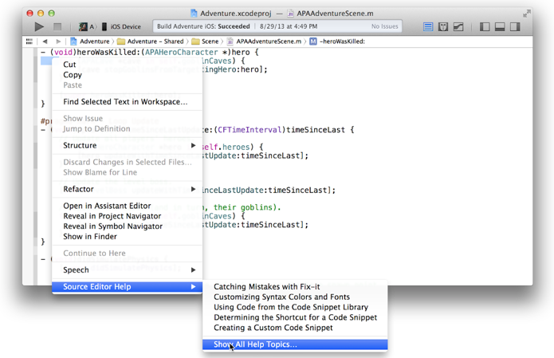
Task: Open Catching Mistakes with Fix-it topic
Action: pyautogui.click(x=295, y=286)
